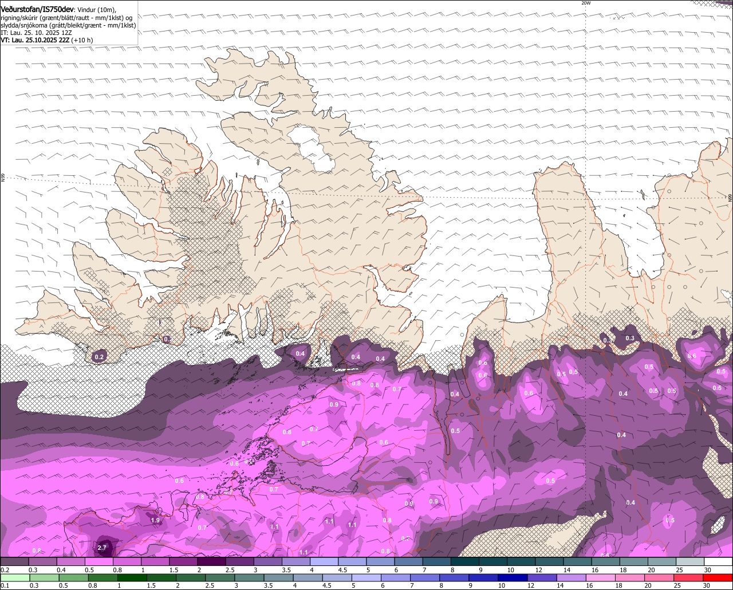Click the '3.5' label under the lower legend row

[x=269, y=585]
